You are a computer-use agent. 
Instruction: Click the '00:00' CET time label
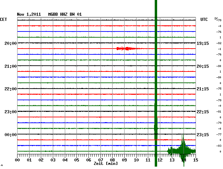coord(11,134)
